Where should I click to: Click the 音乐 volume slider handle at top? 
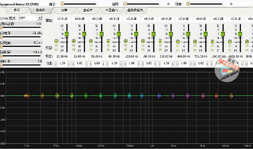click(x=62, y=4)
